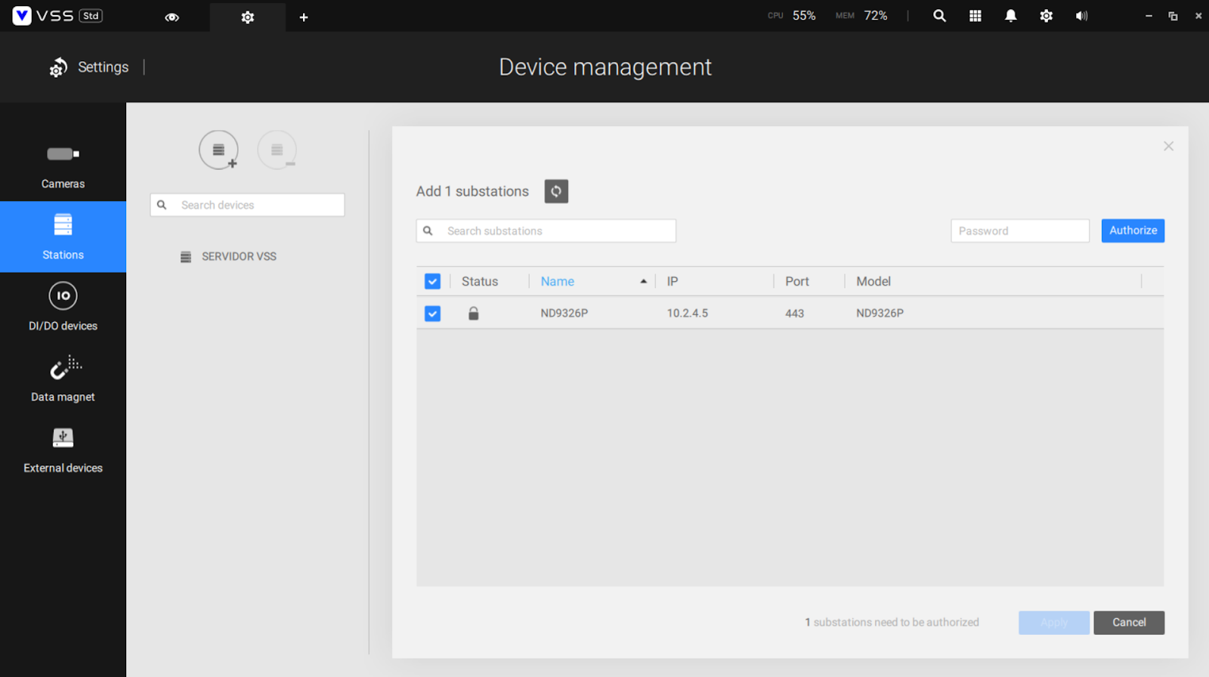Open DI/DO devices section
Screen dimensions: 1209x677
[x=63, y=308]
